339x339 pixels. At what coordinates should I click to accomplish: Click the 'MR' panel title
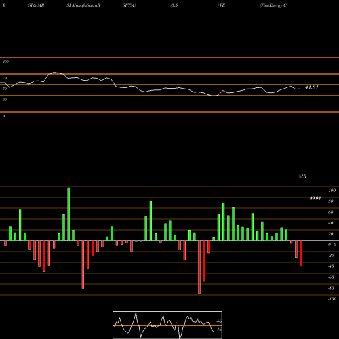(x=302, y=176)
